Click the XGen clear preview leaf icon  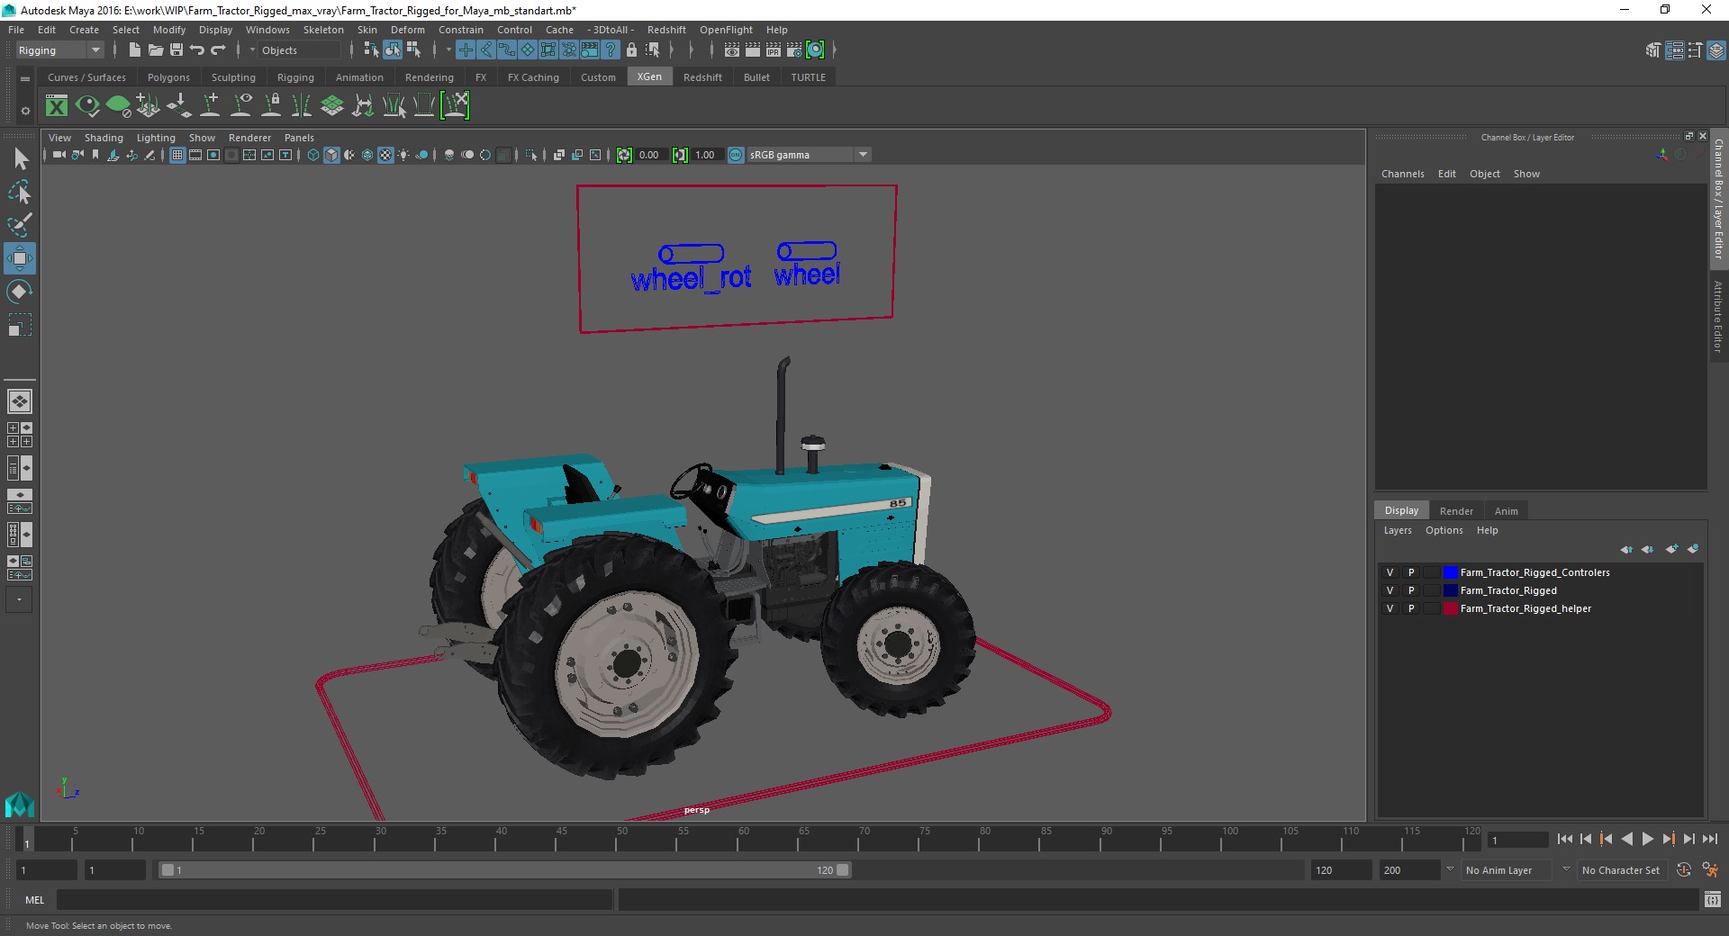[118, 106]
